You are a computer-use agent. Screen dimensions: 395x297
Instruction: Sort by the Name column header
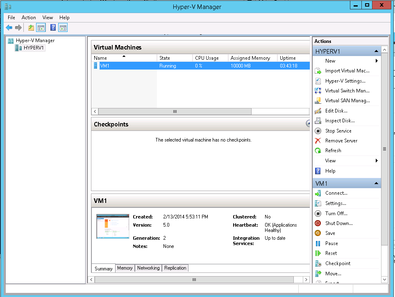[x=124, y=58]
